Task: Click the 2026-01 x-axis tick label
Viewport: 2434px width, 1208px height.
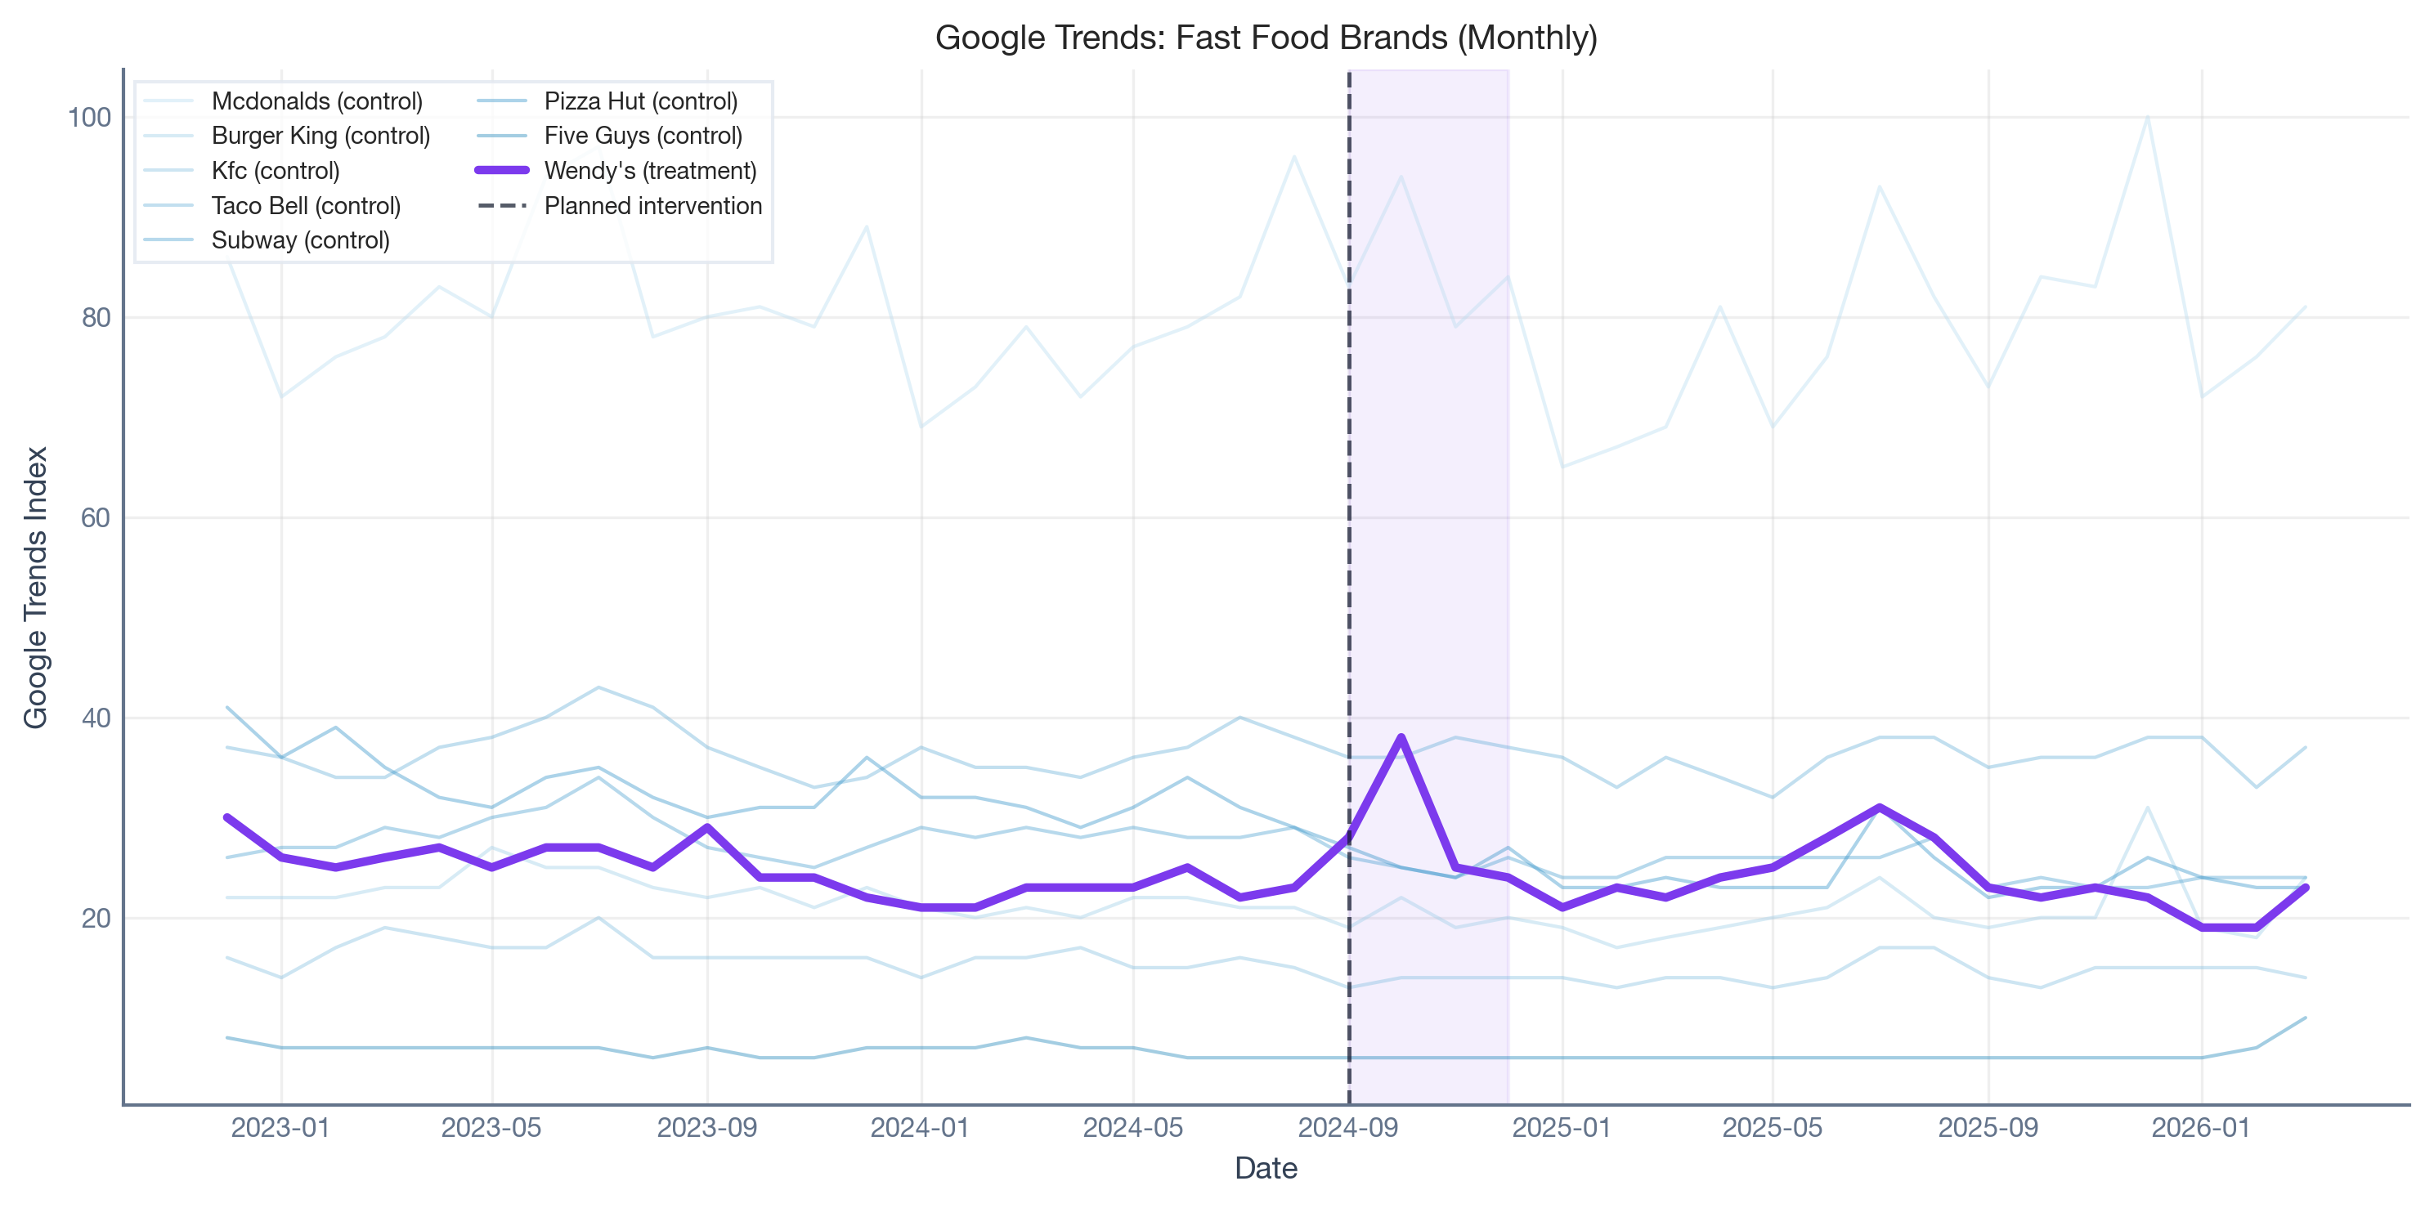Action: 2201,1128
